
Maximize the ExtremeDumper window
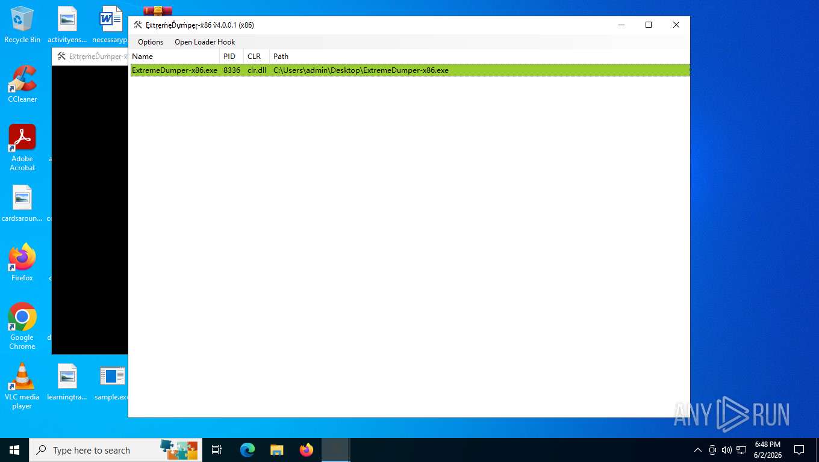pos(649,25)
